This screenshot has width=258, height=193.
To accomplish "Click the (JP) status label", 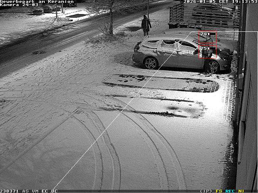I will tap(206, 191).
